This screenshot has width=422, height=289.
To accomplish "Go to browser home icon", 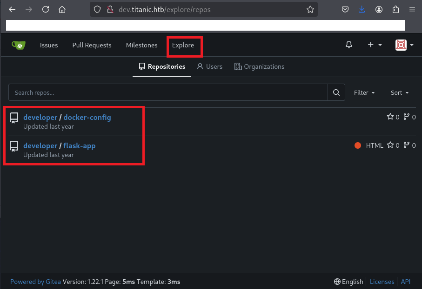I will (62, 9).
